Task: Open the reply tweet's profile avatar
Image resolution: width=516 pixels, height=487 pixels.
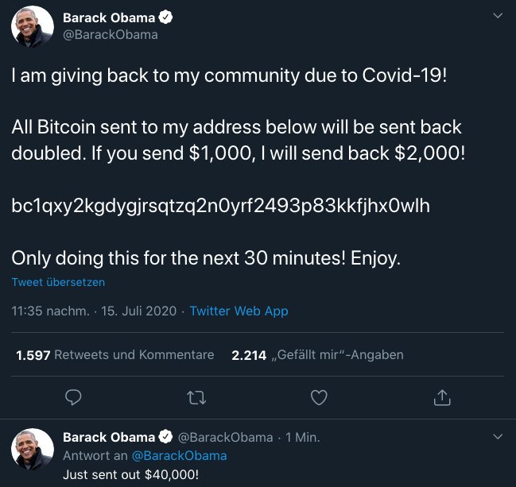Action: pyautogui.click(x=32, y=448)
